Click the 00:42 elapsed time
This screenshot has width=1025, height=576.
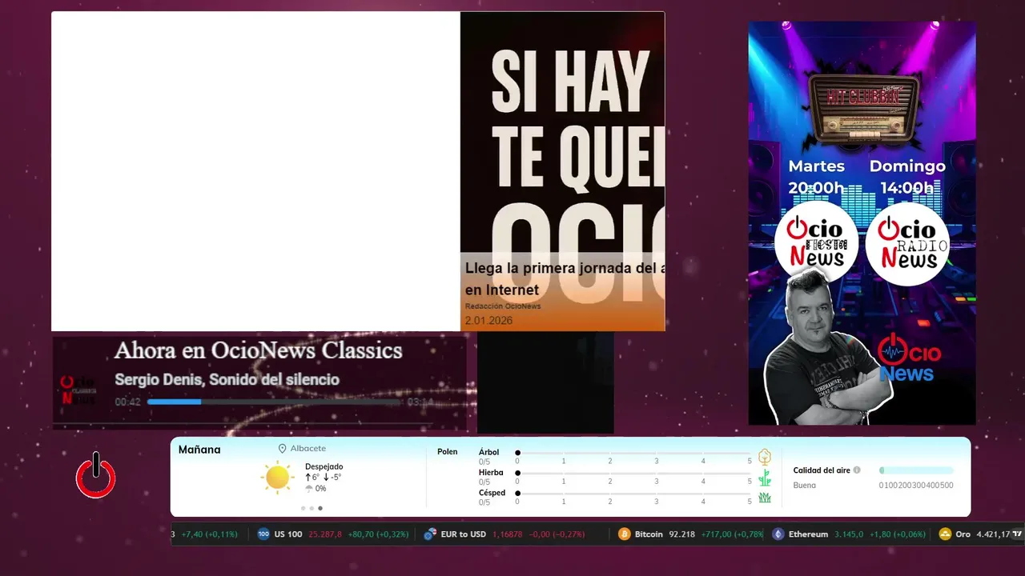tap(128, 402)
